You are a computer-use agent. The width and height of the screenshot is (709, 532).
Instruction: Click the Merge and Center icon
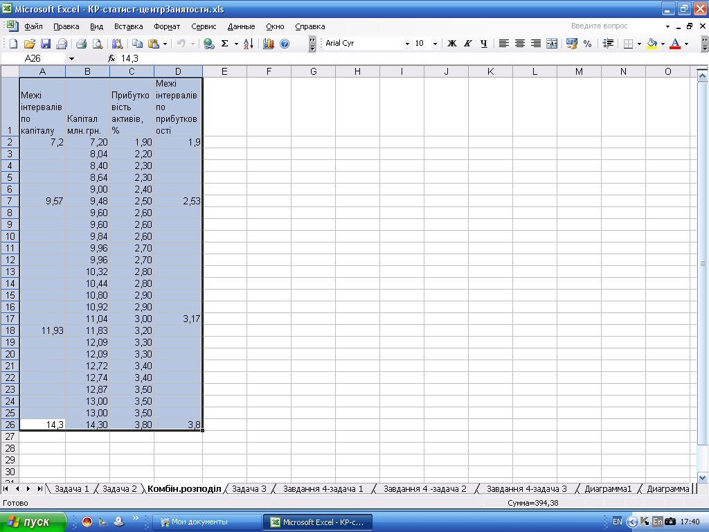tap(552, 44)
